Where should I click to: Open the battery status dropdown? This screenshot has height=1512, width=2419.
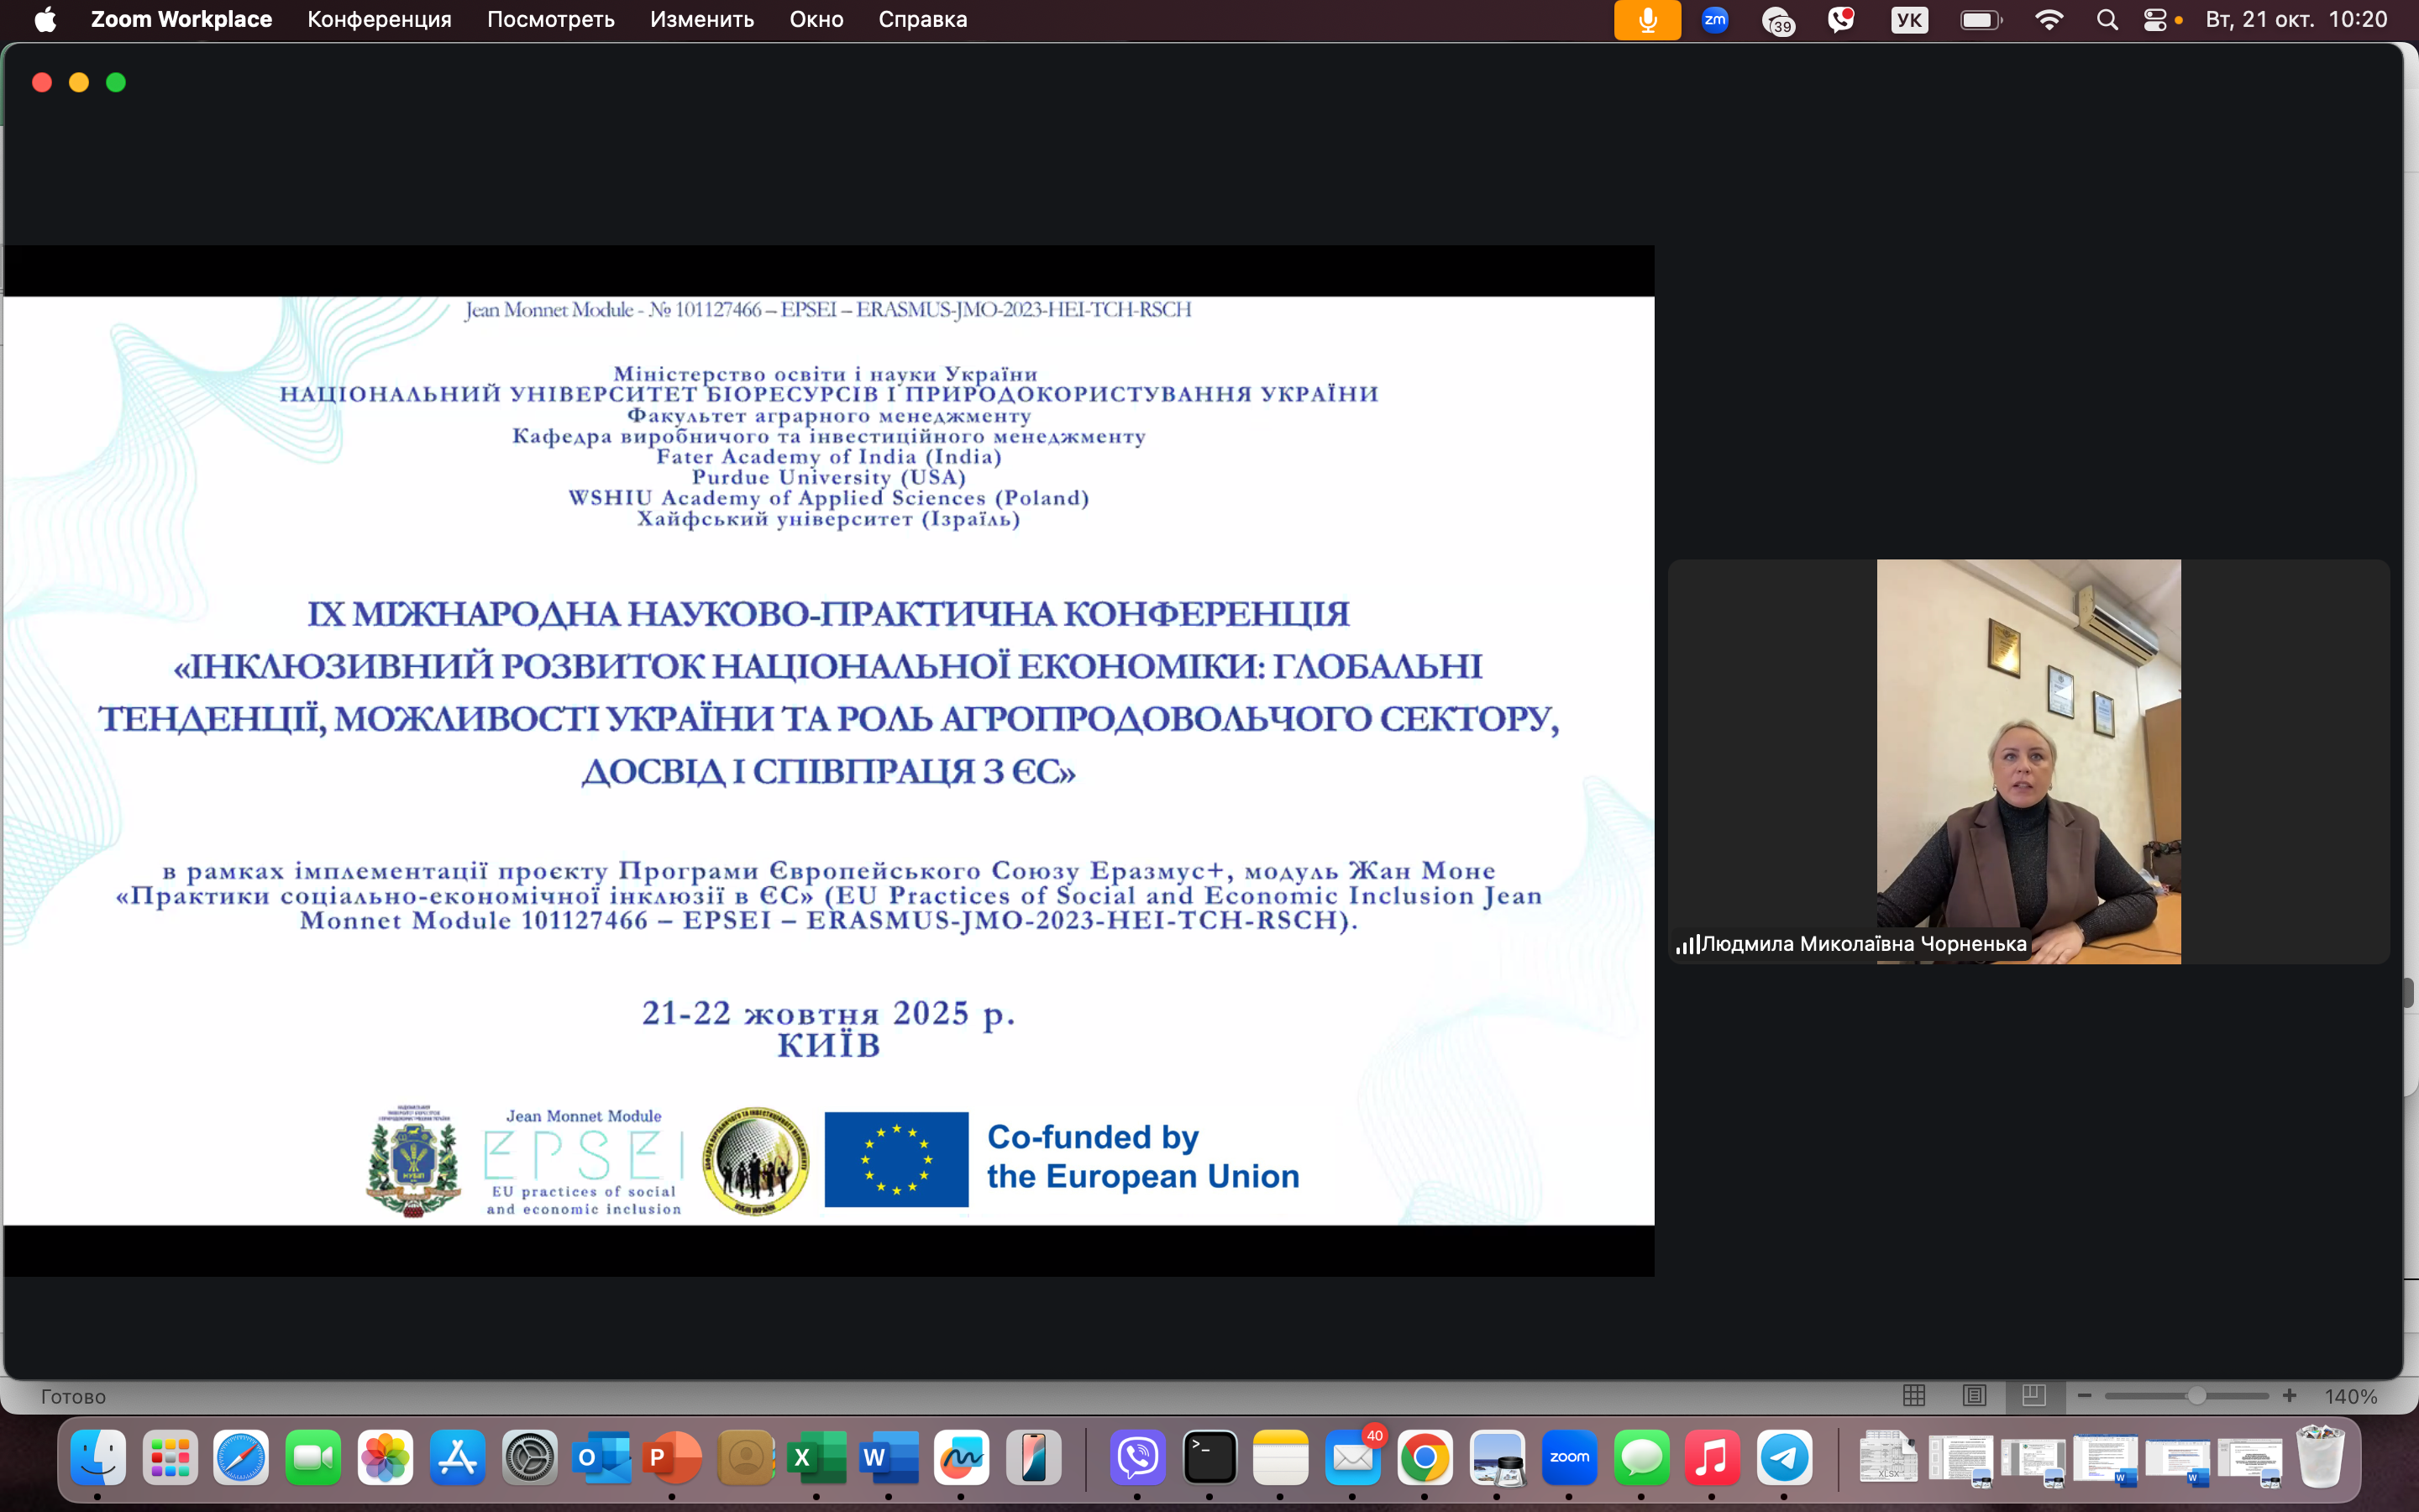[x=1981, y=20]
